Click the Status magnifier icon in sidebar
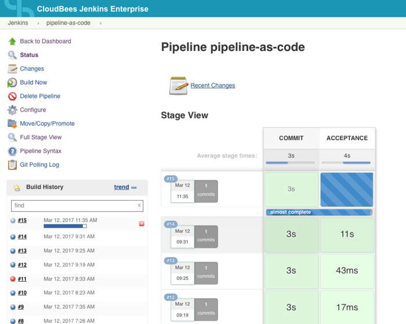The image size is (406, 324). [x=12, y=55]
